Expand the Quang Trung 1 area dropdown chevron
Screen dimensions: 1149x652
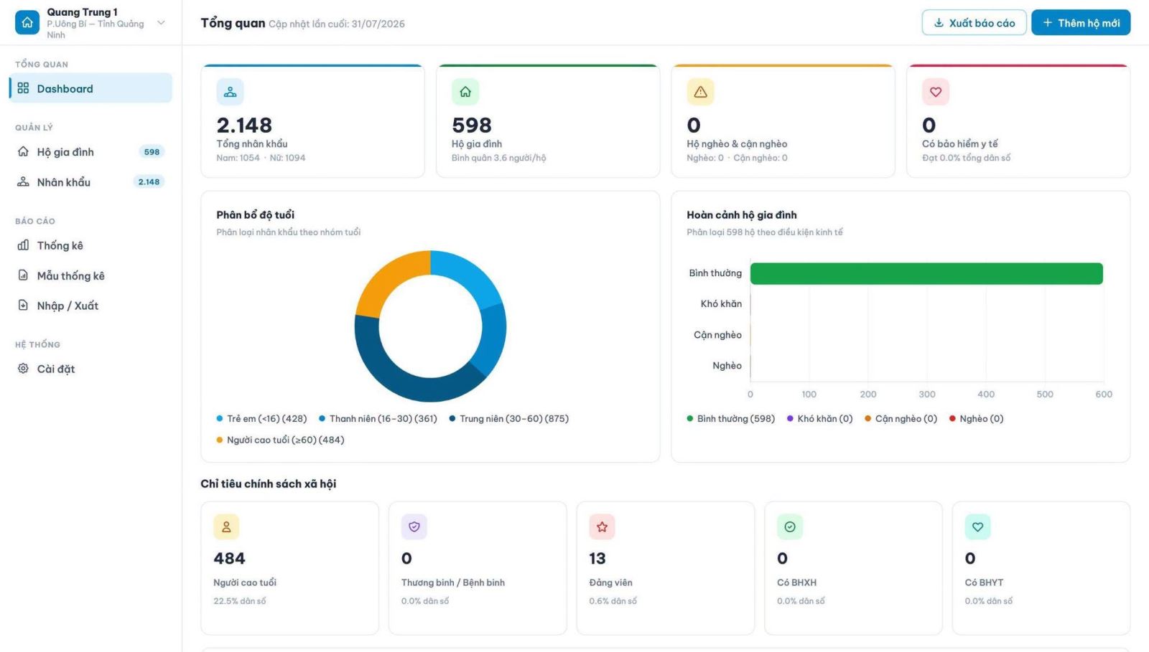(161, 23)
